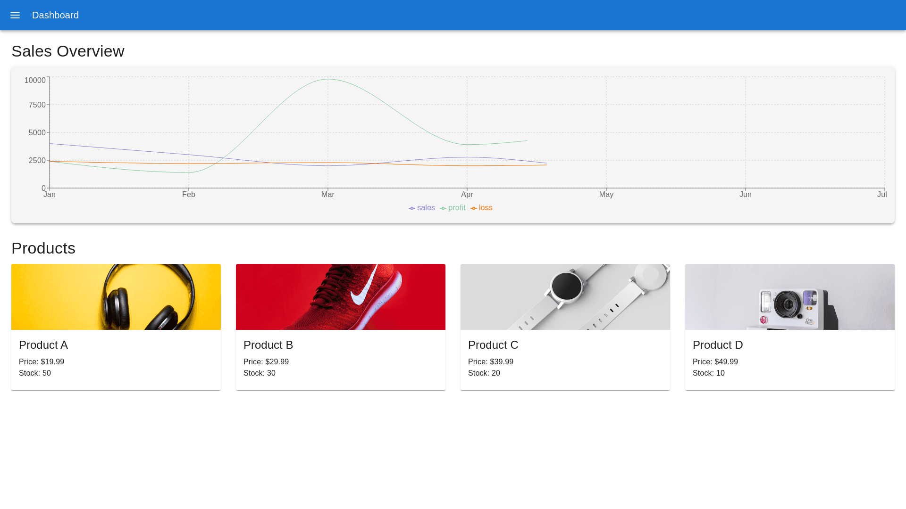The height and width of the screenshot is (509, 906).
Task: Select the Product B title text
Action: [268, 345]
